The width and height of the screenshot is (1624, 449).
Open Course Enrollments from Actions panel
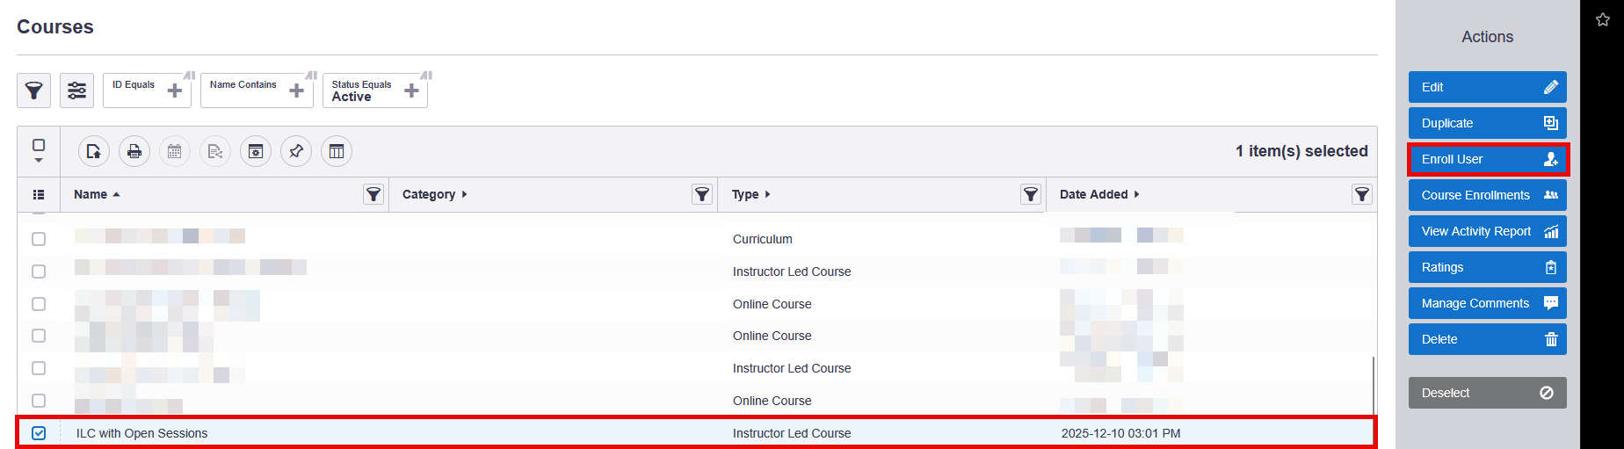[1487, 195]
